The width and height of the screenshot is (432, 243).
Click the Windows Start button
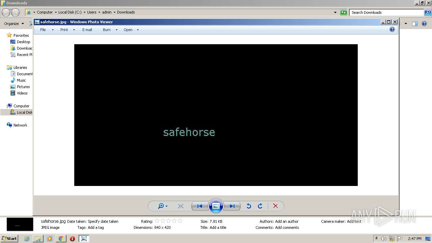coord(9,238)
